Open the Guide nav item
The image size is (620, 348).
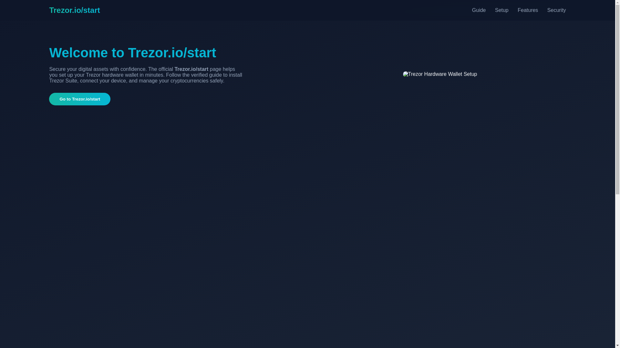[479, 10]
